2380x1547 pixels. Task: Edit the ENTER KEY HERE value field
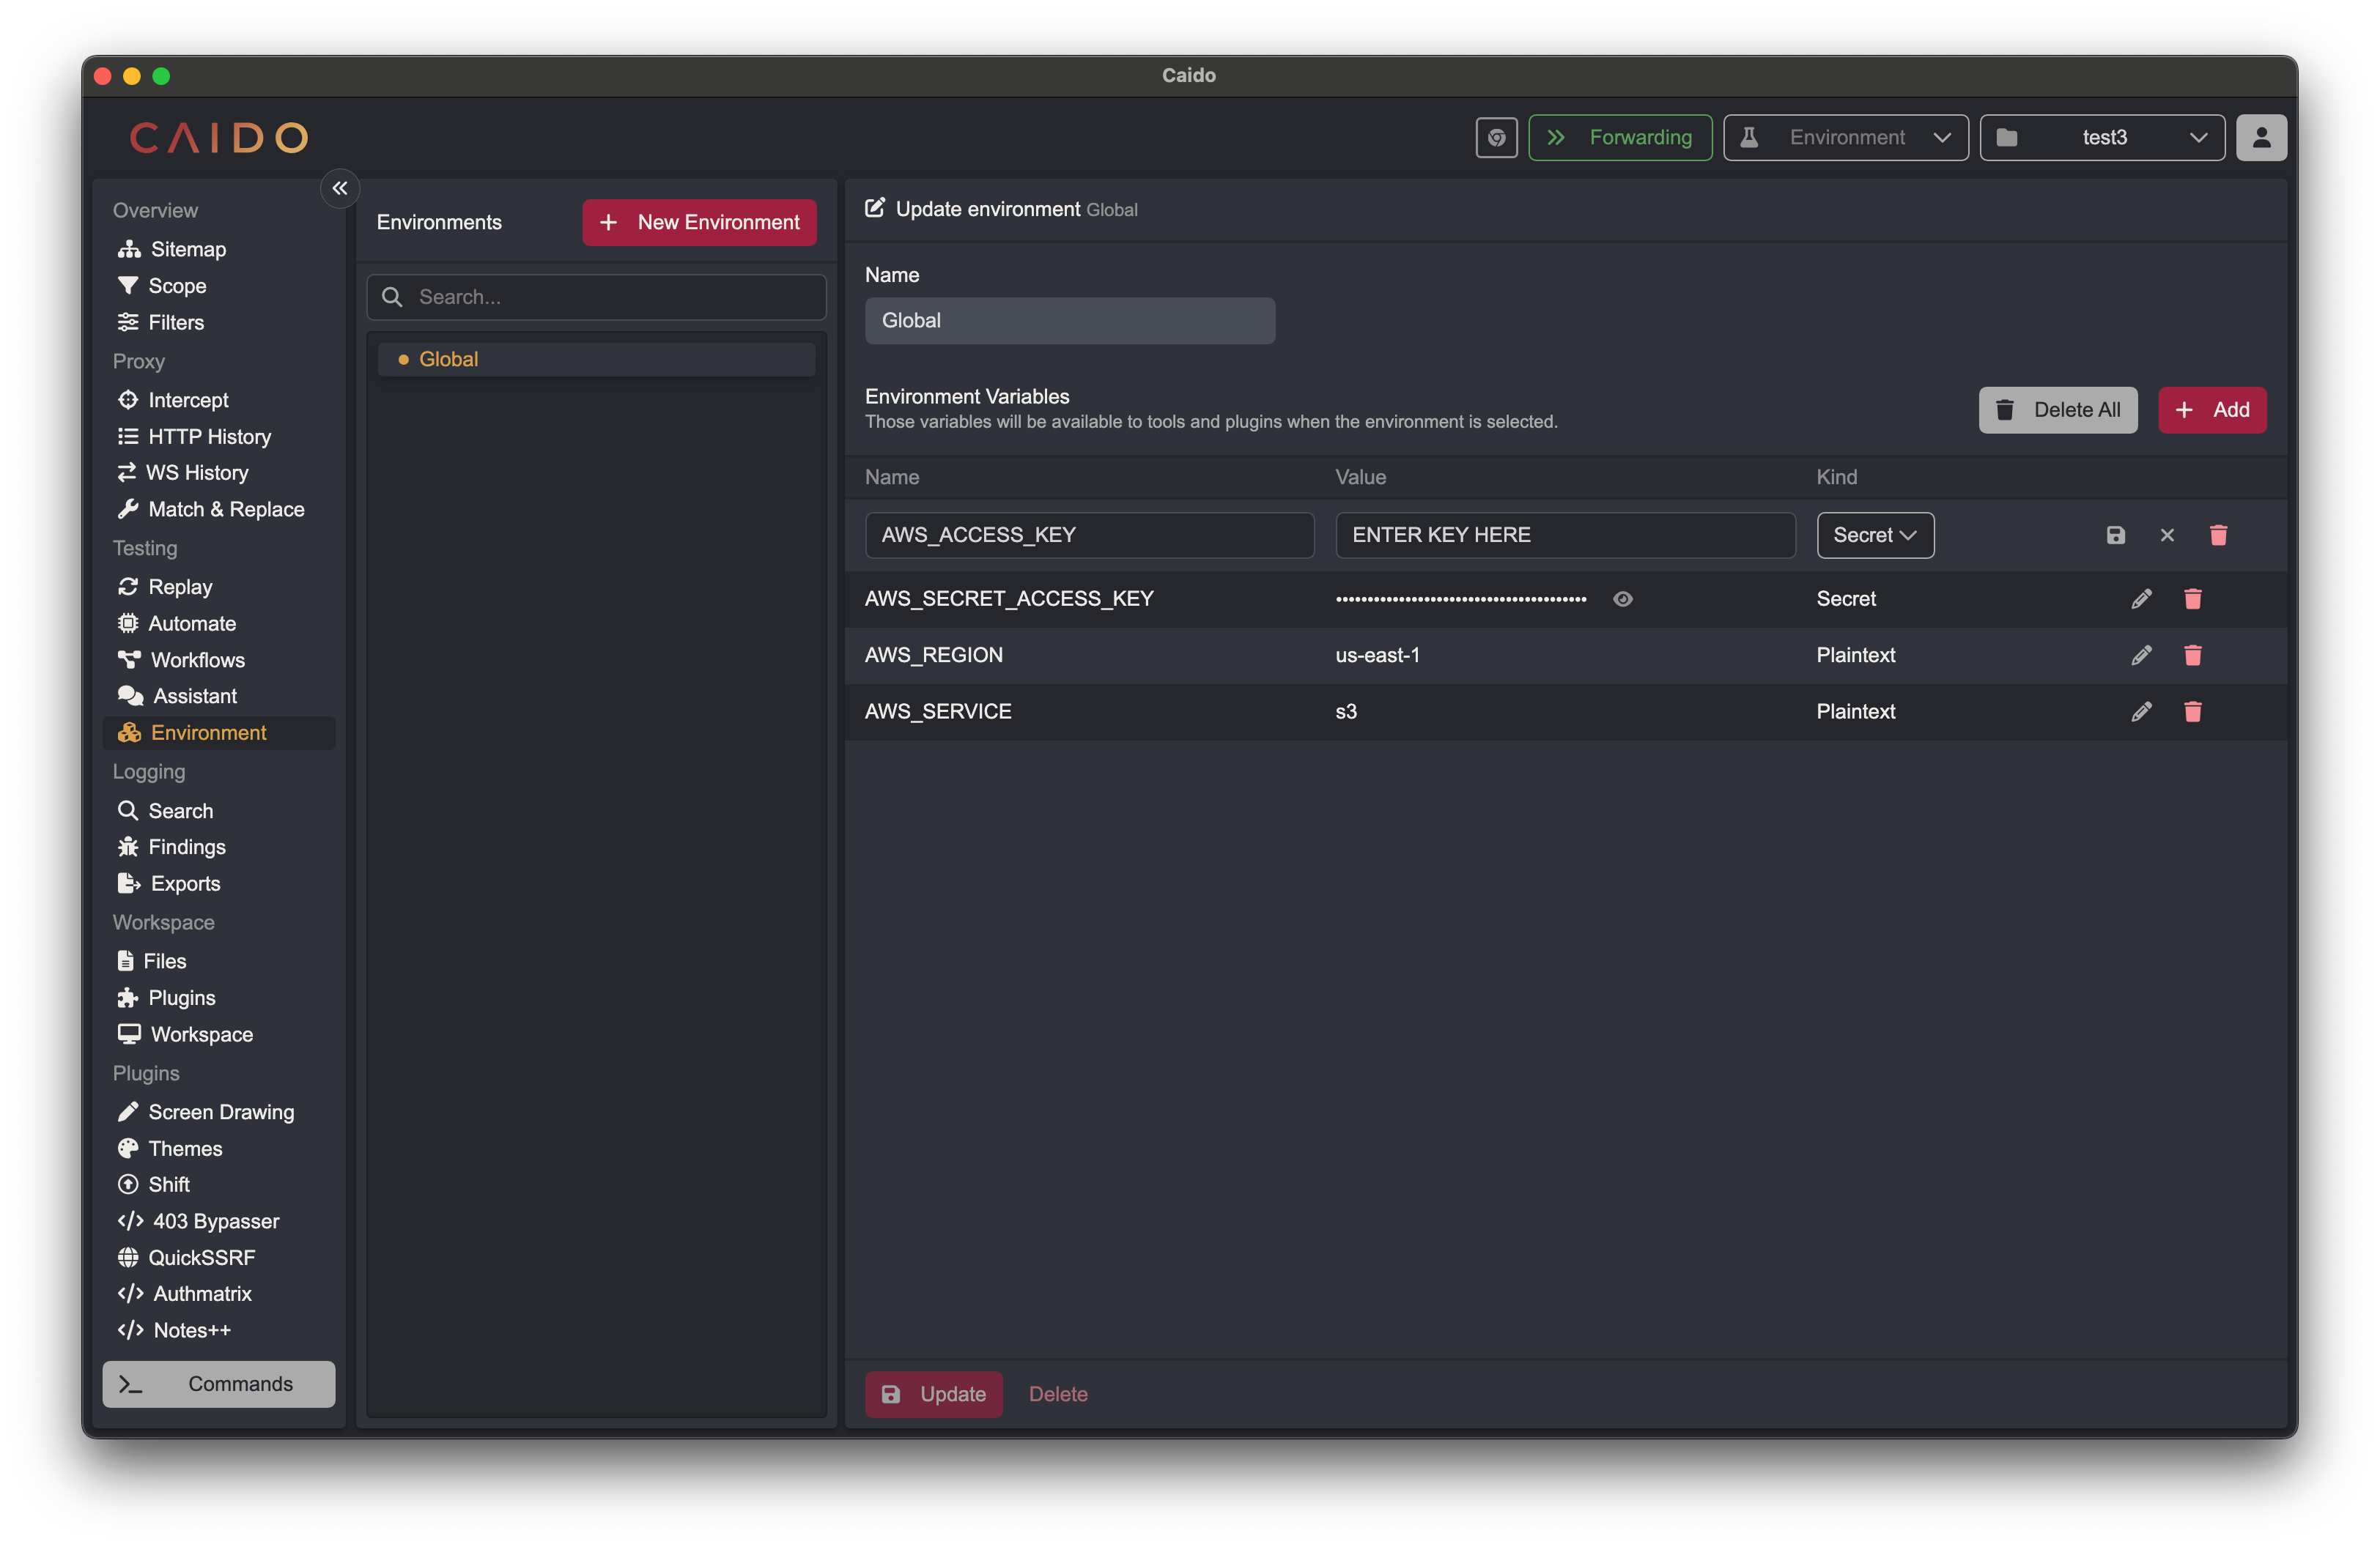(1565, 535)
